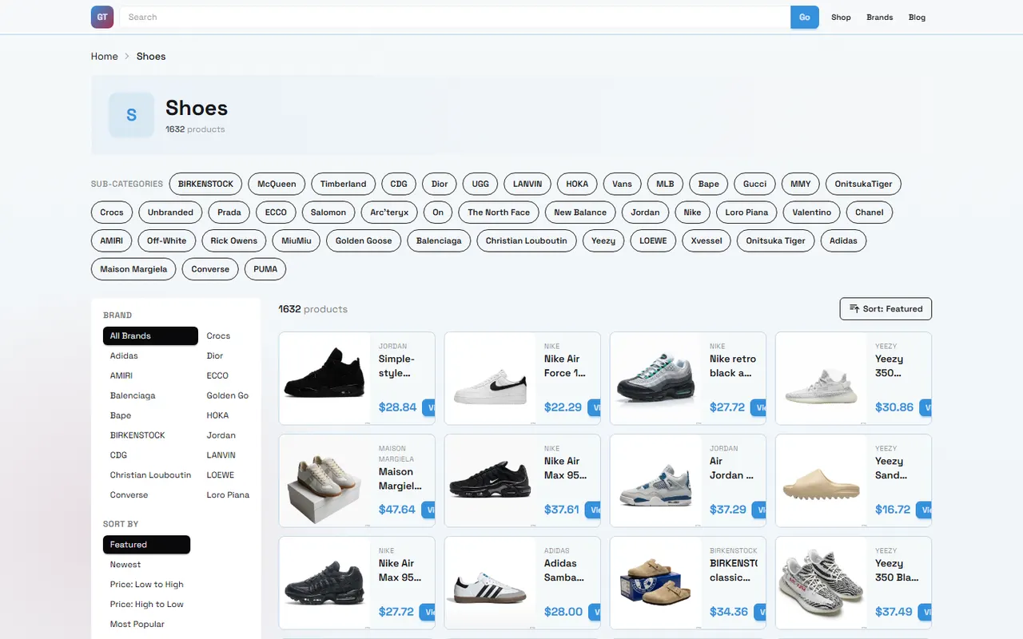Viewport: 1023px width, 639px height.
Task: Open the white Nike Air Force thumbnail
Action: [x=490, y=378]
